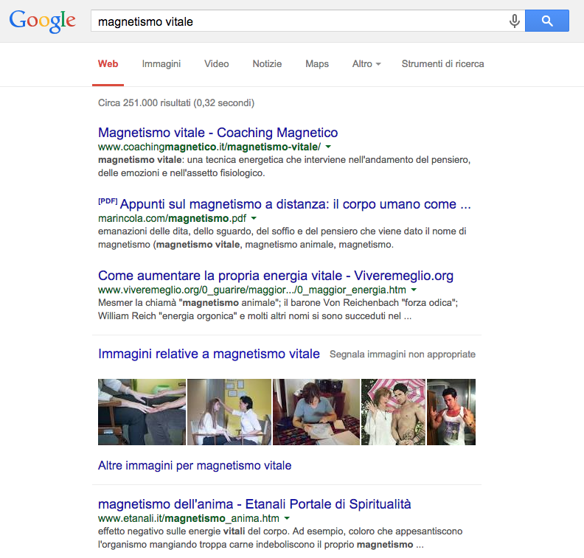
Task: Expand arrow next to etanali.it URL
Action: click(287, 518)
